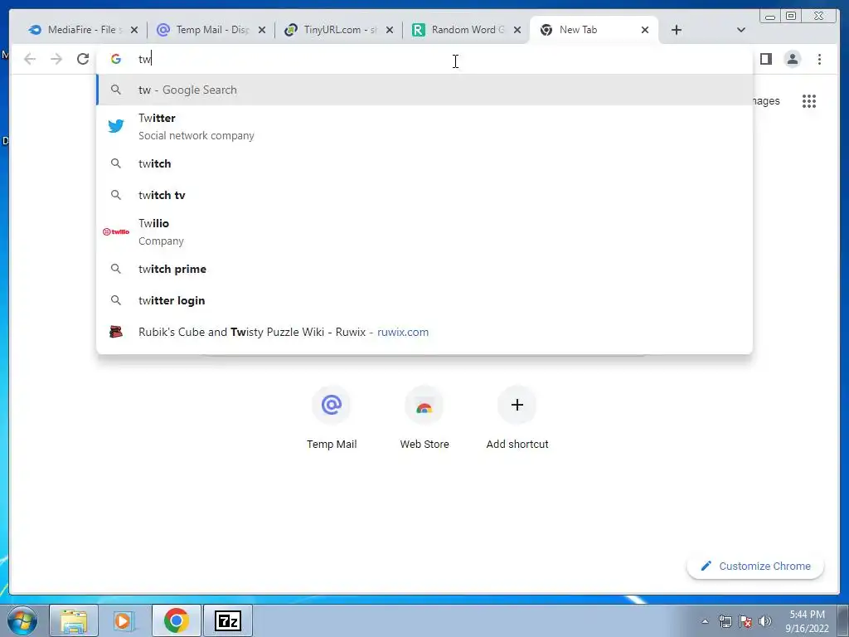Select the Twilio company suggestion
Image resolution: width=849 pixels, height=637 pixels.
point(424,232)
